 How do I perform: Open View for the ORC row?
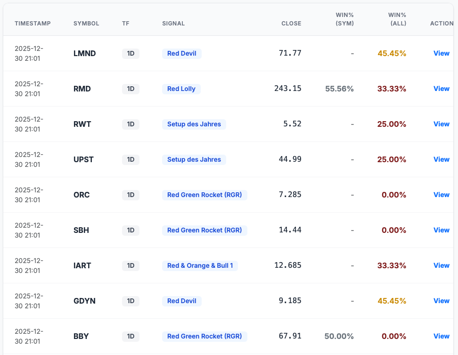[x=441, y=195]
